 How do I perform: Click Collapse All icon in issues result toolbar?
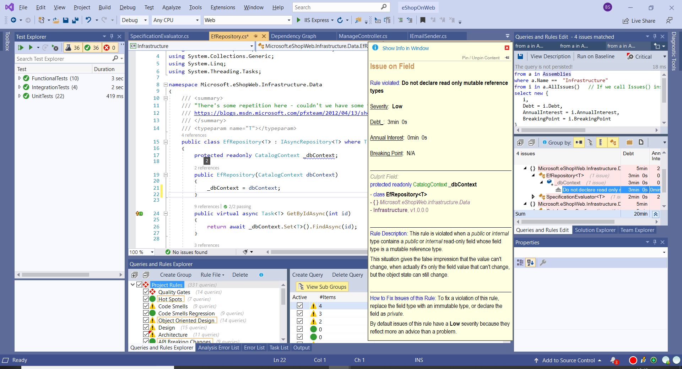click(x=531, y=142)
